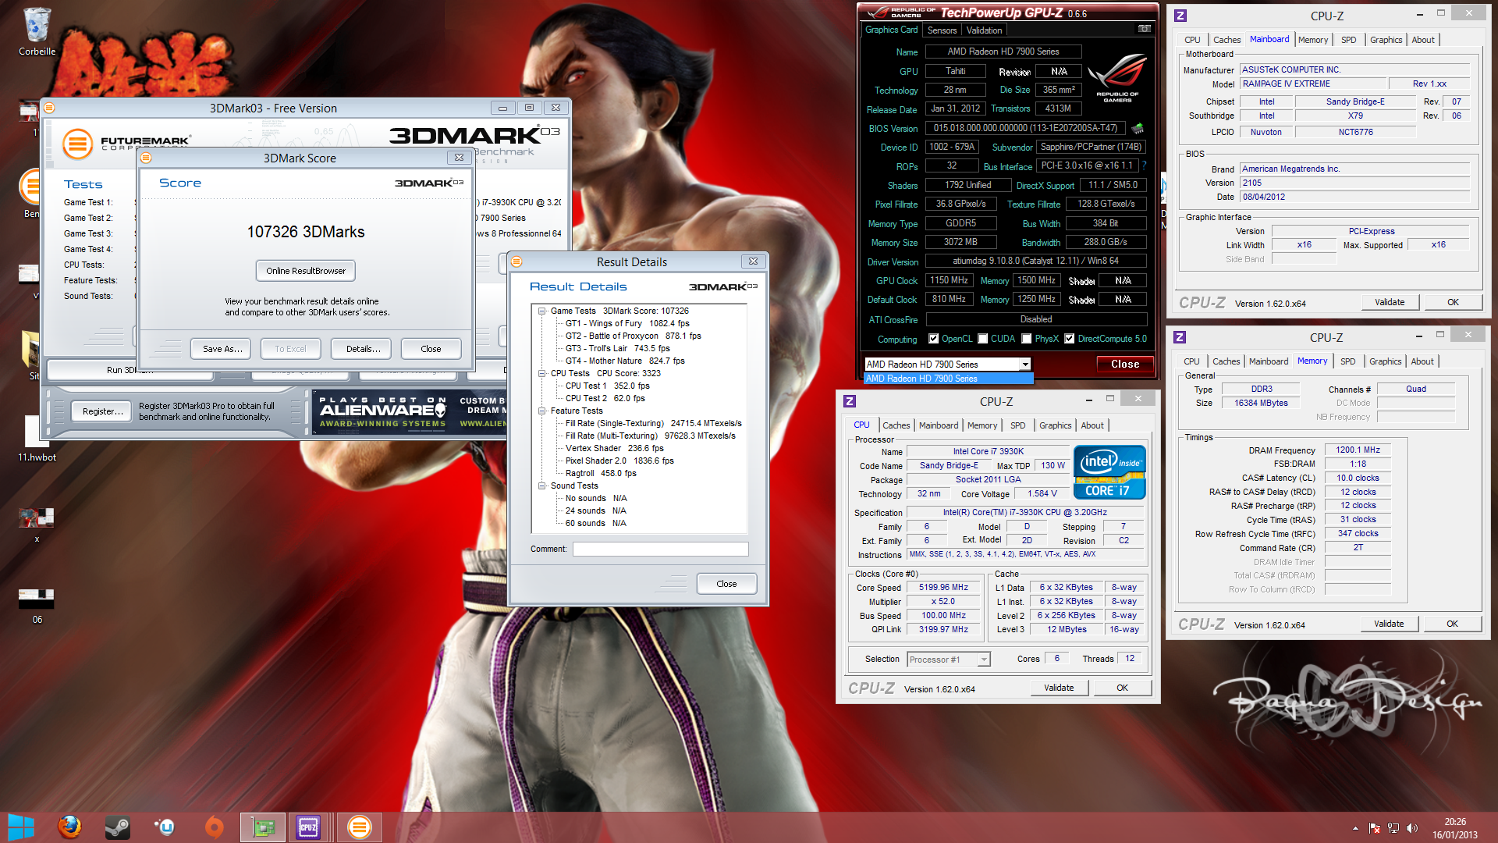
Task: Collapse the CPU Tests tree node
Action: [541, 373]
